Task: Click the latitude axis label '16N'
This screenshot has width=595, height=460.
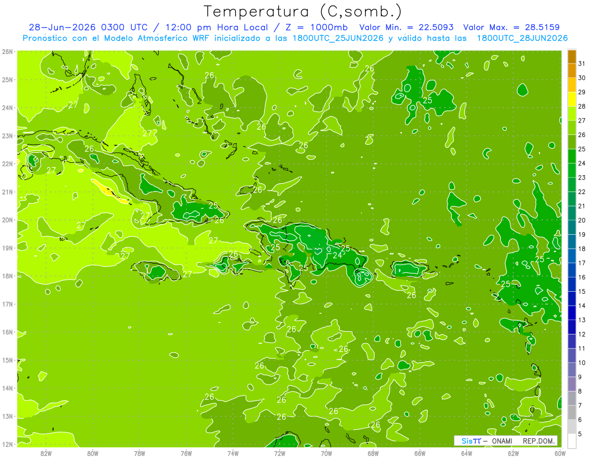Action: coord(7,332)
